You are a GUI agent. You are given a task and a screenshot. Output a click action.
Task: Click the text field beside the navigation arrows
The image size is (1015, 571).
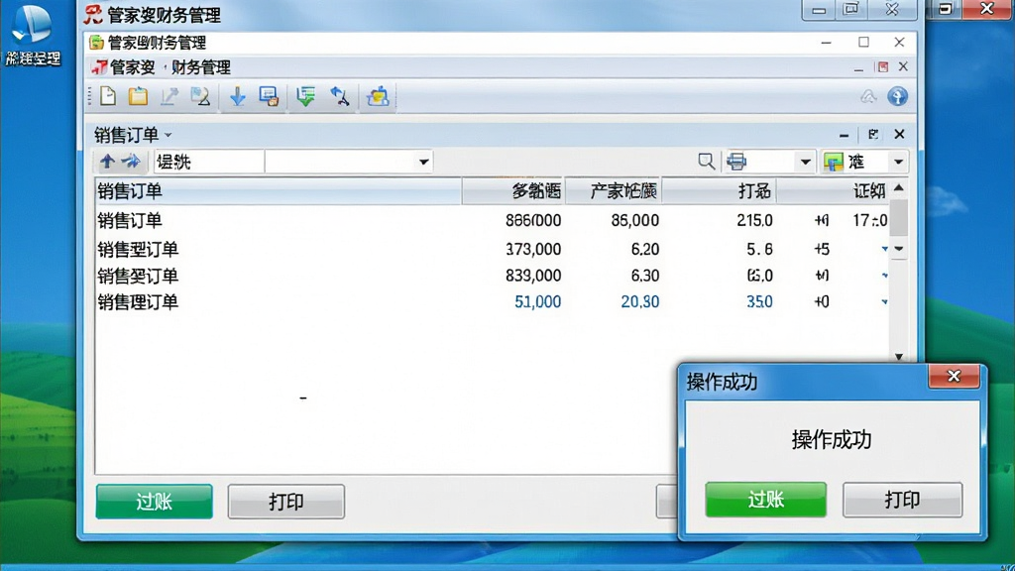208,162
